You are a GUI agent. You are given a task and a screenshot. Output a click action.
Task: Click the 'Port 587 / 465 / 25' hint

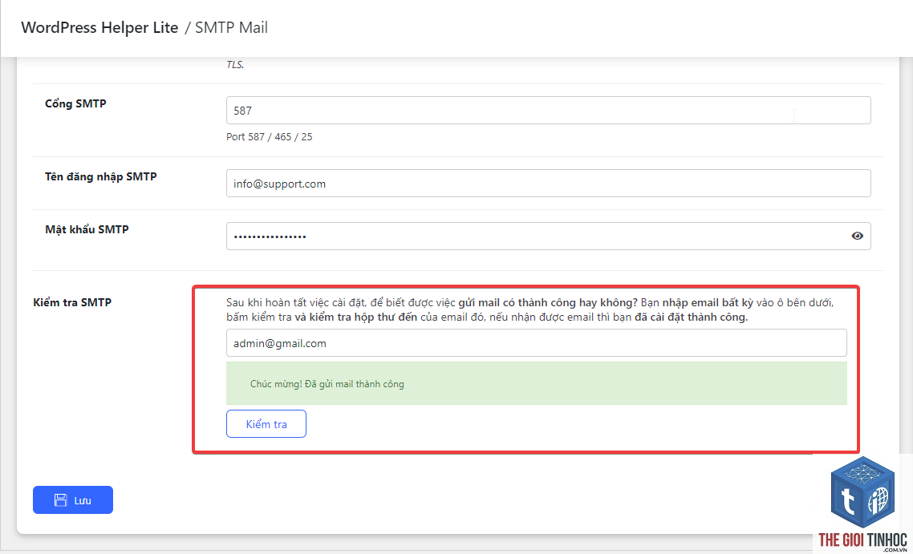click(x=269, y=137)
